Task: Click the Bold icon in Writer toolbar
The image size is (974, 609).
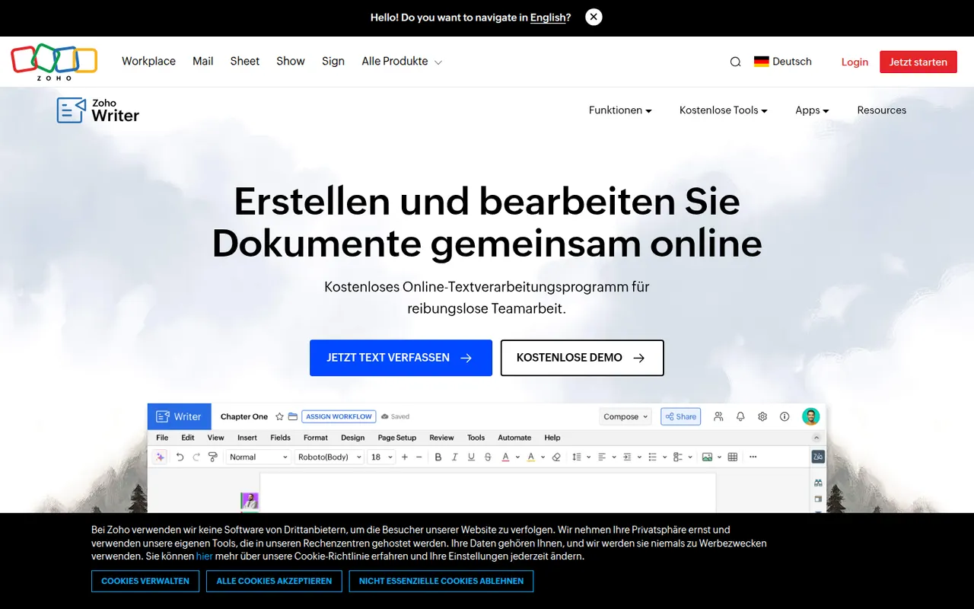Action: coord(438,457)
